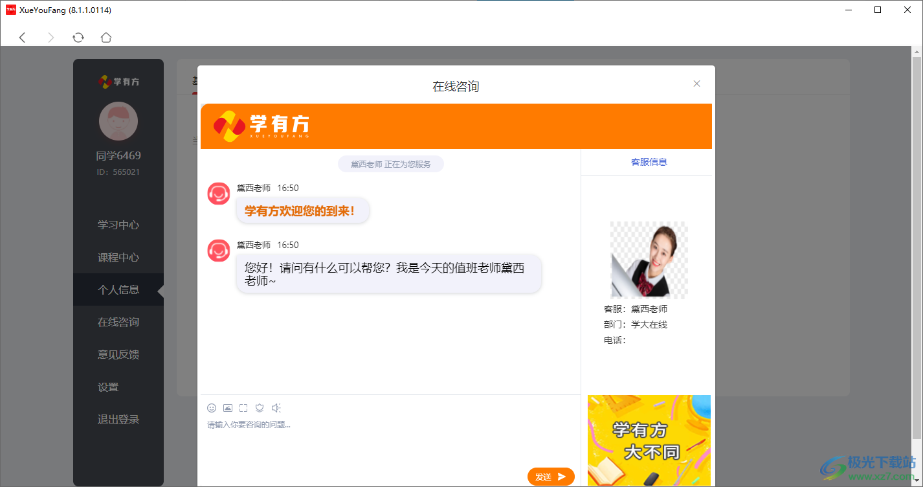923x487 pixels.
Task: Click the user ID: 565021 text
Action: pyautogui.click(x=118, y=172)
